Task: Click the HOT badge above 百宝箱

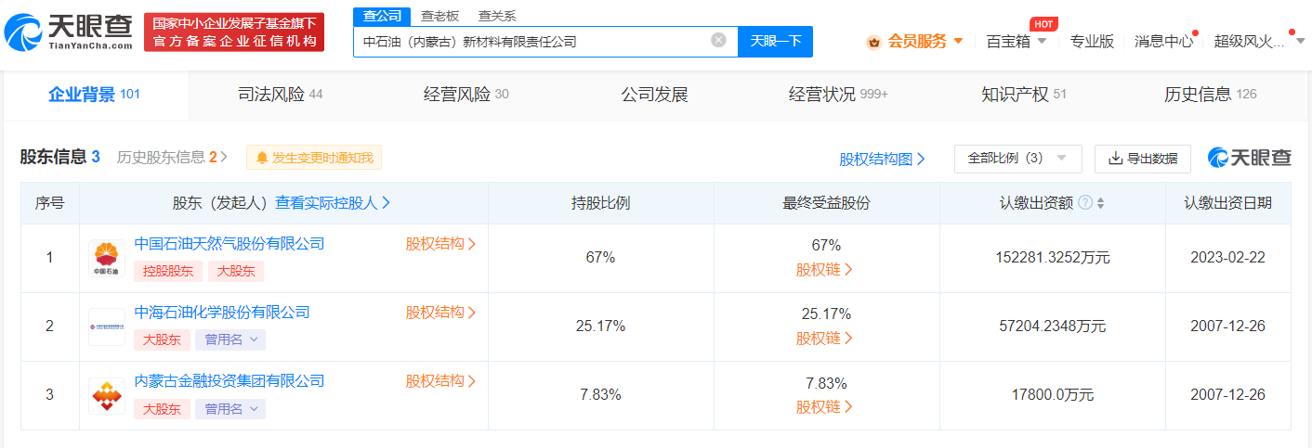Action: pos(1043,24)
